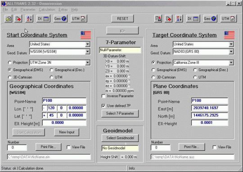The width and height of the screenshot is (243, 172).
Task: Open the File menu
Action: [5, 9]
